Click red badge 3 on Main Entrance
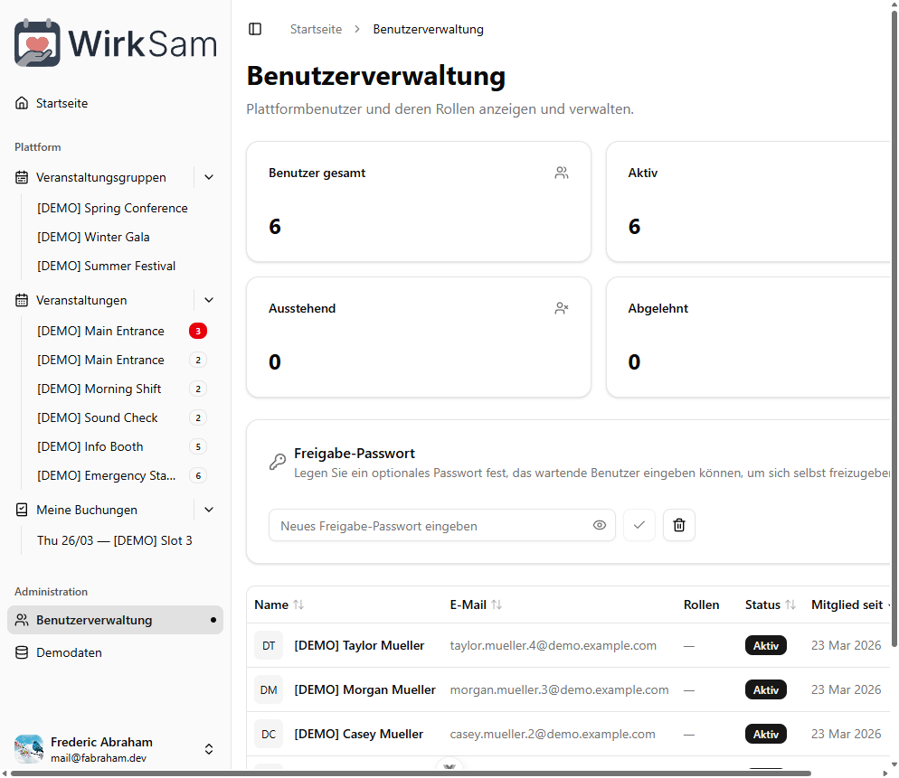Screen dimensions: 899x778 (198, 331)
